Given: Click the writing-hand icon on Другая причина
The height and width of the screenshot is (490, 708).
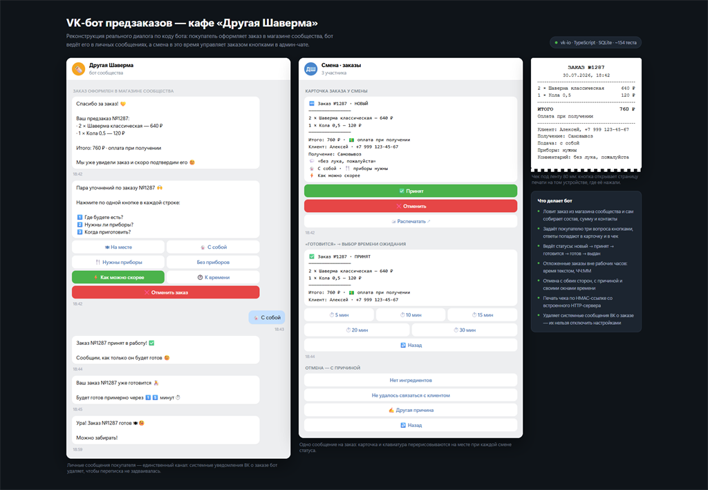Looking at the screenshot, I should coord(391,410).
